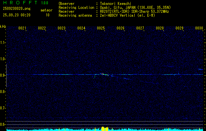Select the 0.9 frequency axis label
This screenshot has width=206, height=131.
(x=3, y=75)
